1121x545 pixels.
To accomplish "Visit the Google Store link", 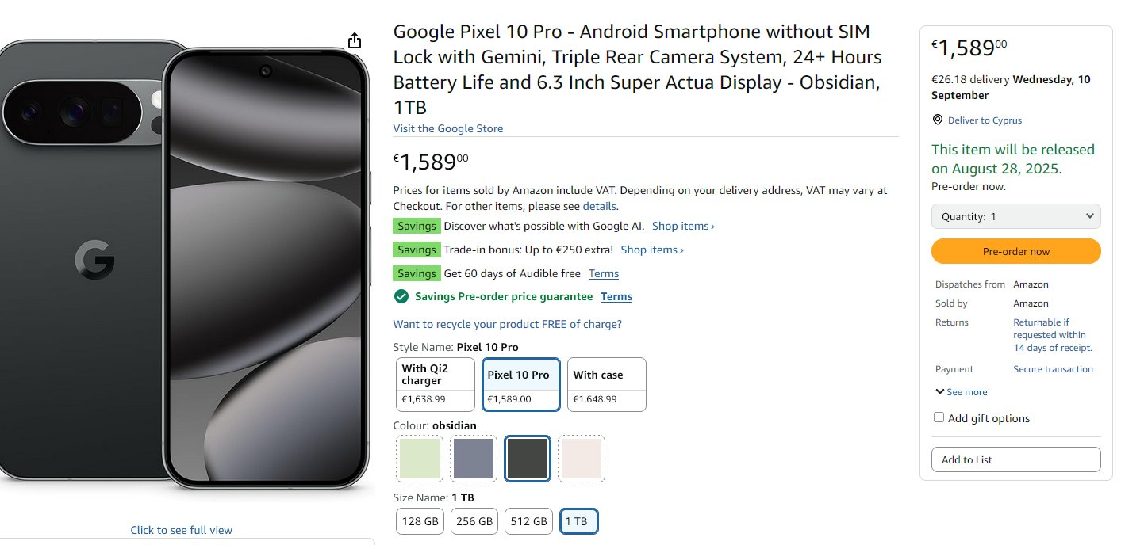I will point(447,128).
